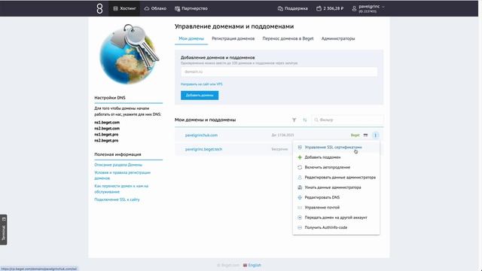This screenshot has width=482, height=271.
Task: Click the wallet balance icon
Action: (x=319, y=8)
